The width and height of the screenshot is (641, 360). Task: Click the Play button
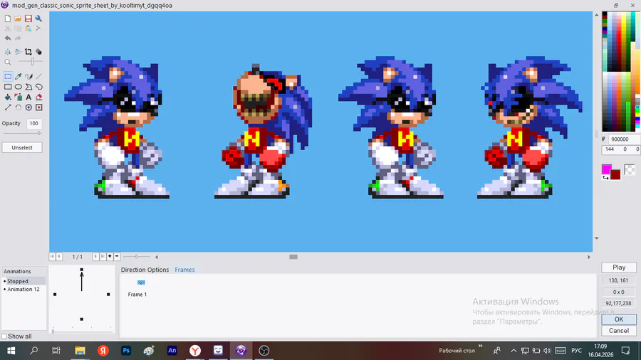point(619,268)
